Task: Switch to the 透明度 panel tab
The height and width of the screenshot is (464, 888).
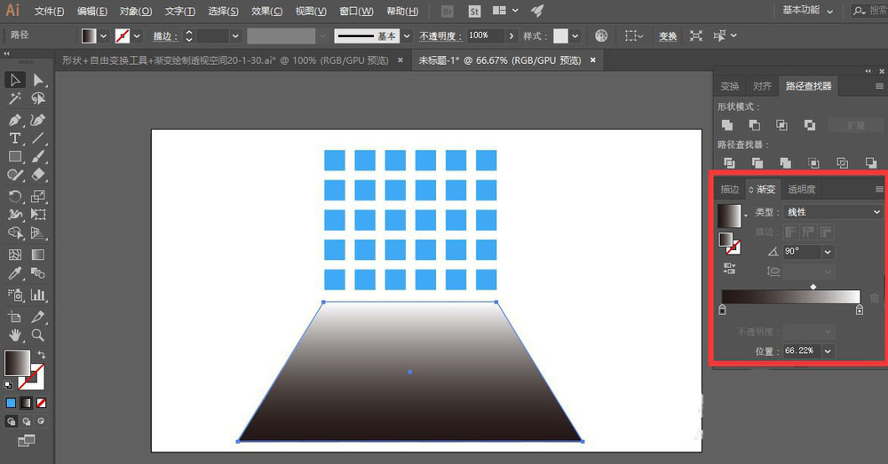Action: coord(801,189)
